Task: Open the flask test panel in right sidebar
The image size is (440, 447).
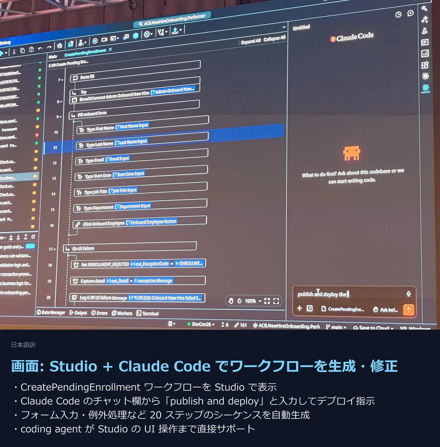Action: pos(425,31)
